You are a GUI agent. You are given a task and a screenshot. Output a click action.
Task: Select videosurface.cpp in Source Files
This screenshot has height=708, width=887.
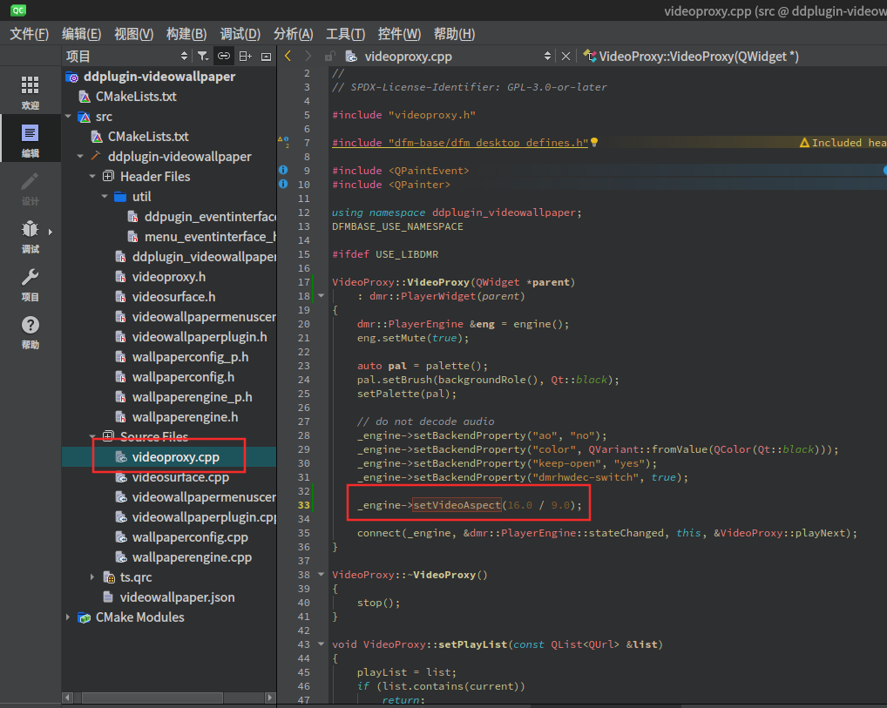[x=180, y=477]
